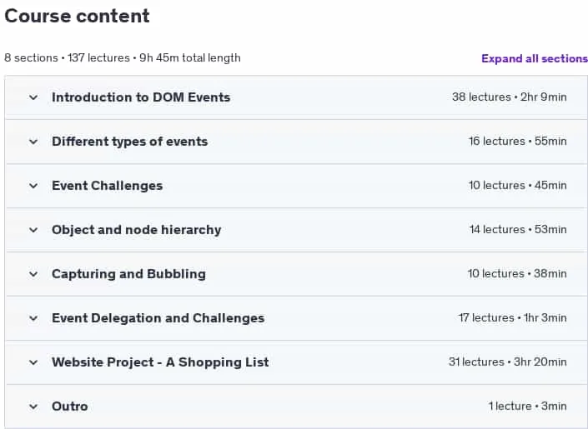Open the Different types of events section title
The image size is (588, 429).
pyautogui.click(x=130, y=142)
